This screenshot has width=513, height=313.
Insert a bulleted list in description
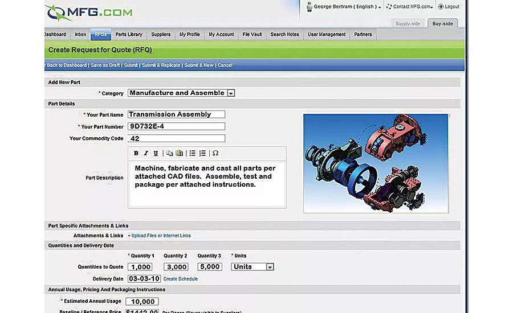tap(193, 153)
